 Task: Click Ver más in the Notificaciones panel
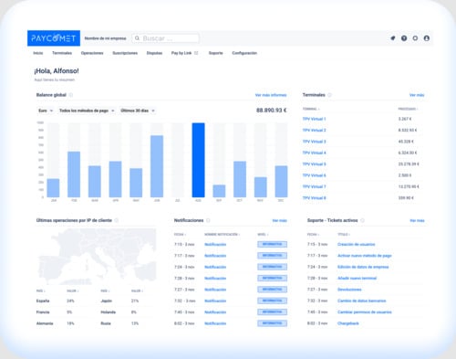280,220
